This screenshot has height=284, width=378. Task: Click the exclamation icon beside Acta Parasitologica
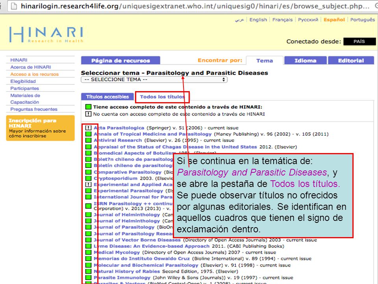pyautogui.click(x=89, y=128)
